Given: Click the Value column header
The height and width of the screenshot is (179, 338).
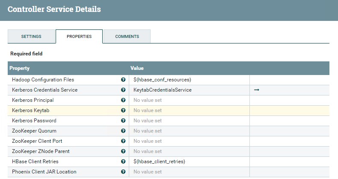Looking at the screenshot, I should [x=137, y=68].
